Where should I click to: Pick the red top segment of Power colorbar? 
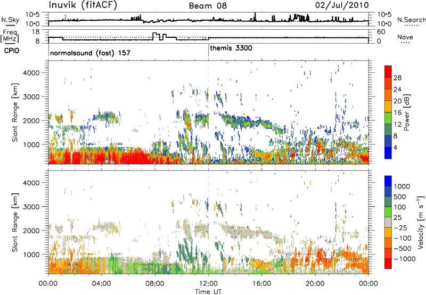coord(388,71)
